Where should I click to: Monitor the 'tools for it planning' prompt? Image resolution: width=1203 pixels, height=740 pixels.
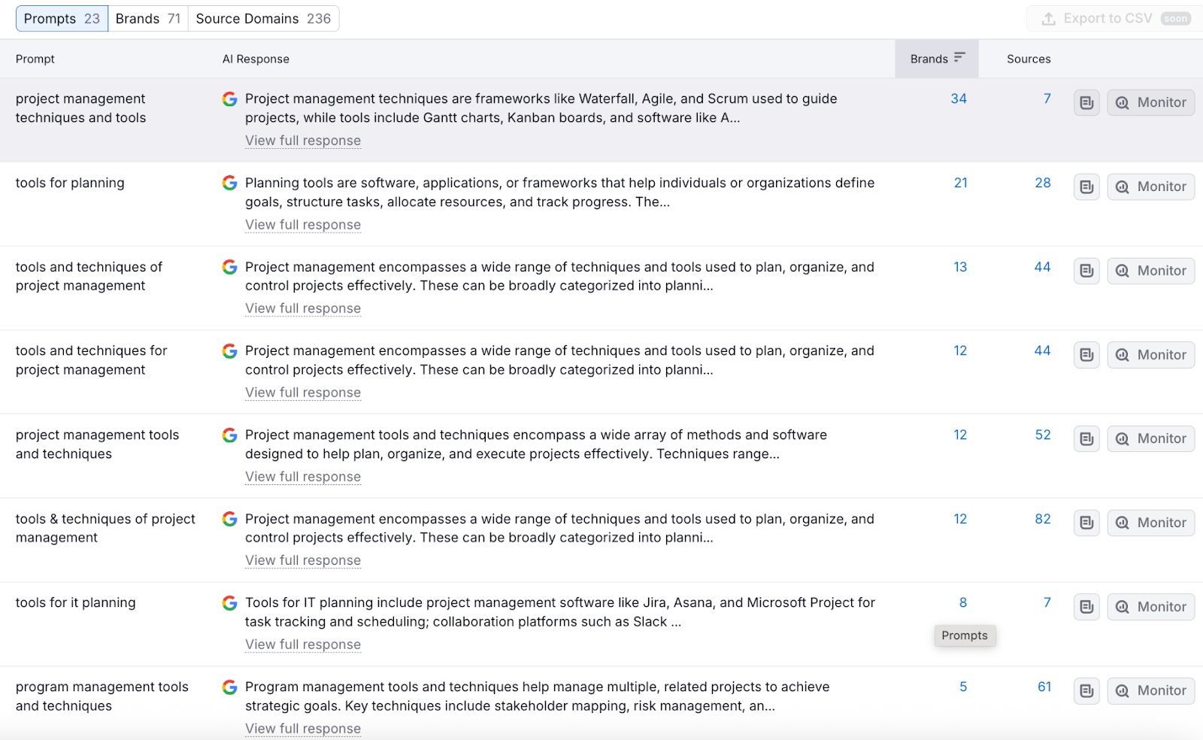coord(1150,606)
